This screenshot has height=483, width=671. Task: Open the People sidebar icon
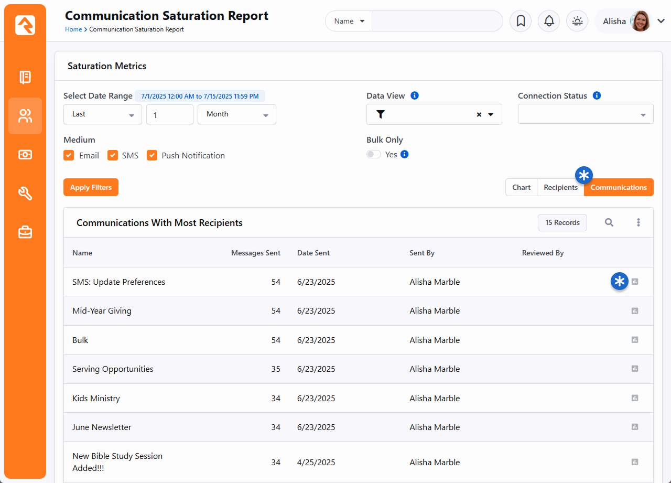tap(25, 116)
